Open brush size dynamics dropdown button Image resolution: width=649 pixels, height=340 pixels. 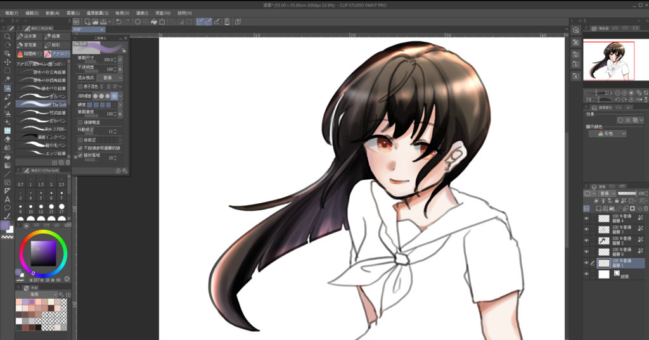[120, 60]
